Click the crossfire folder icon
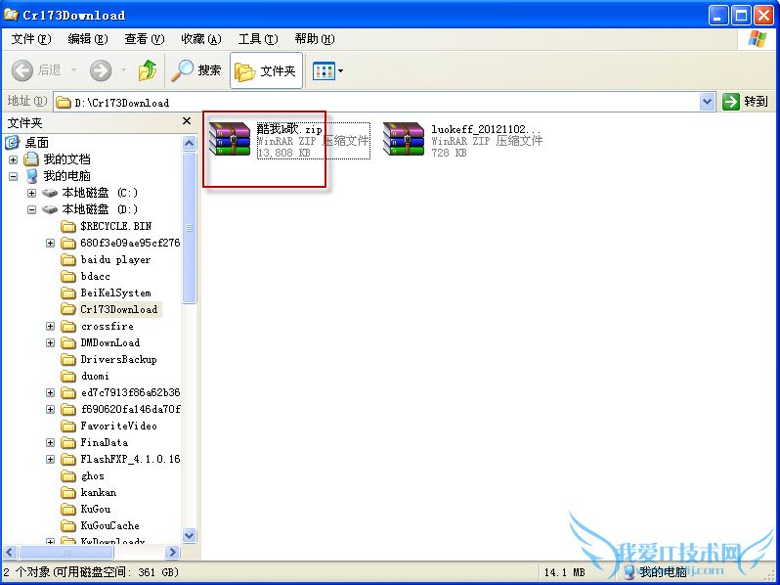Screen dimensions: 780x585 point(68,326)
